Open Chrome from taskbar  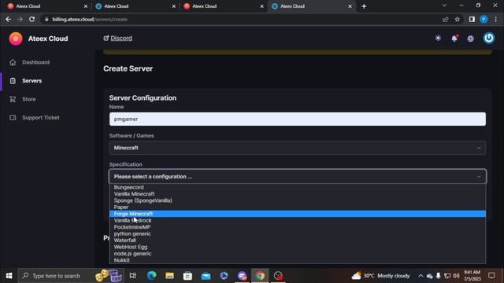(260, 276)
